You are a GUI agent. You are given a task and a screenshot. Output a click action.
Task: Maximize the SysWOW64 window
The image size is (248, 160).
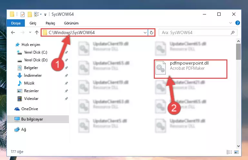tap(219, 14)
